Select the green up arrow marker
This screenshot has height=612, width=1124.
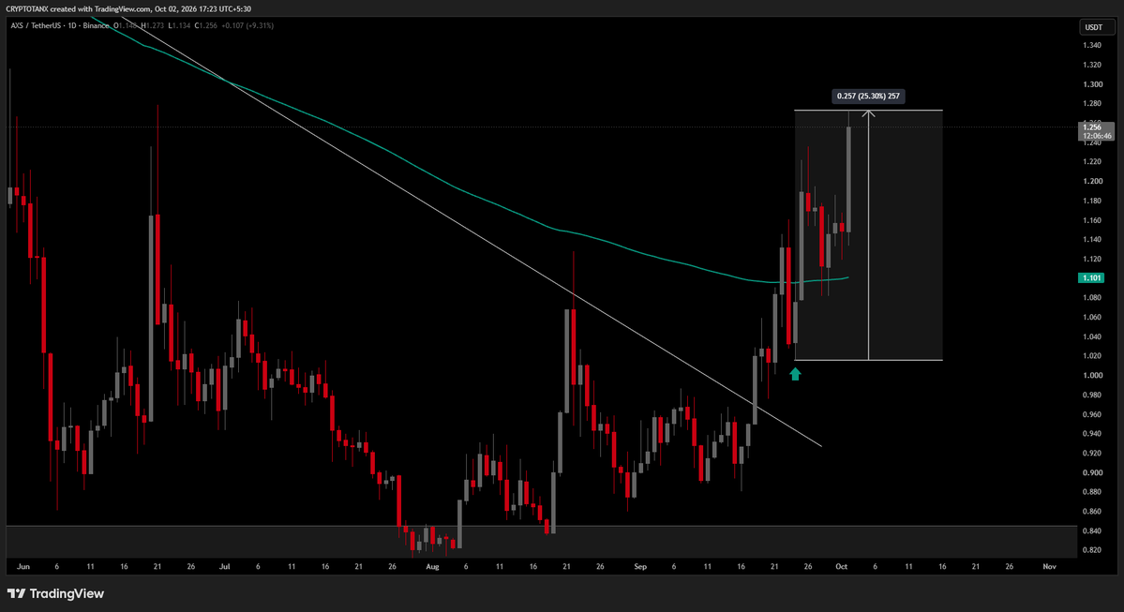[x=795, y=373]
